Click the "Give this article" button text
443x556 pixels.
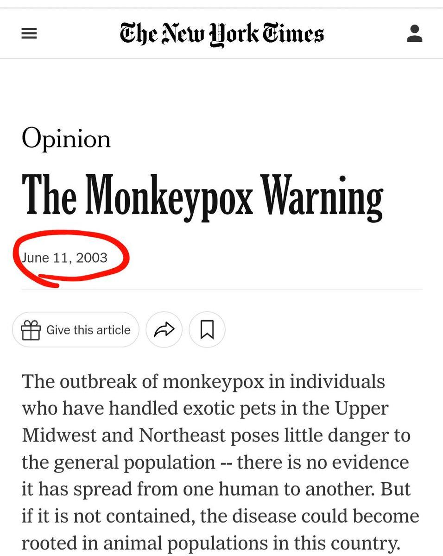tap(88, 330)
